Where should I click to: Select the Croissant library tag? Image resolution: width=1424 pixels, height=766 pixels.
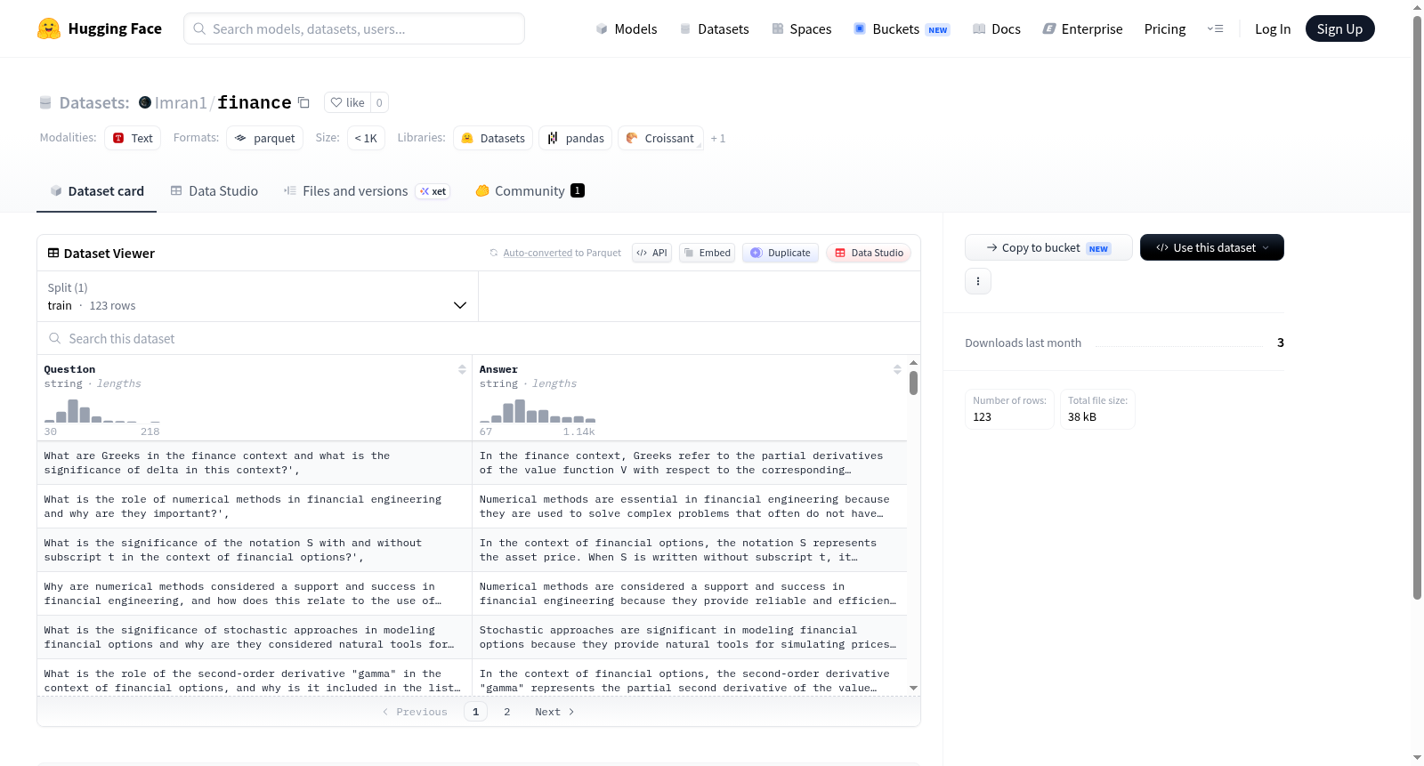pos(660,138)
